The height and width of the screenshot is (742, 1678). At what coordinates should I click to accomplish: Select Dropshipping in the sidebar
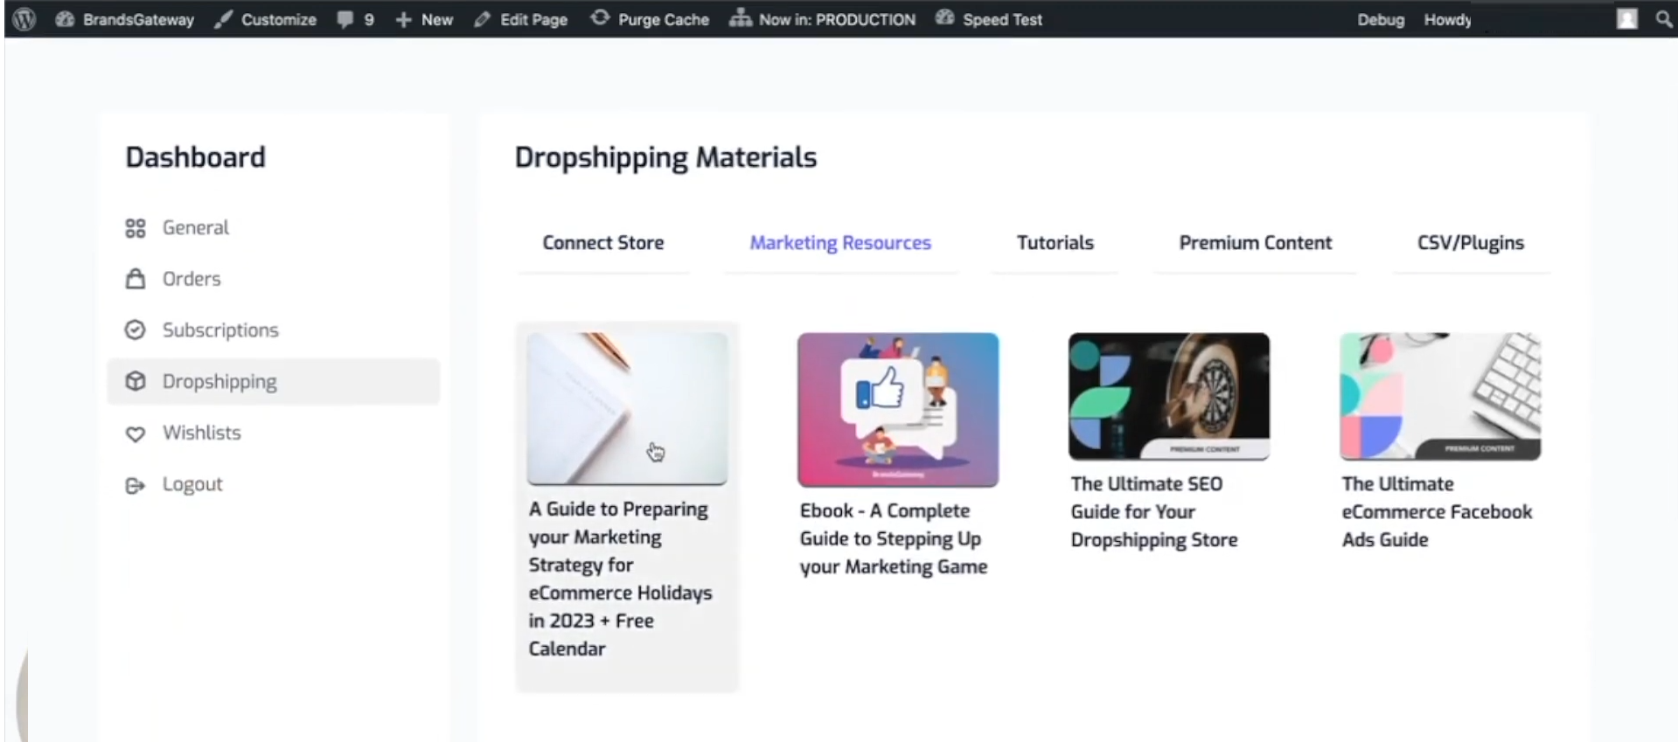coord(274,381)
